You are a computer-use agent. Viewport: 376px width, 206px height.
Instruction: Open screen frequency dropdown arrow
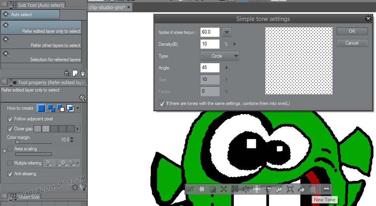(x=227, y=32)
